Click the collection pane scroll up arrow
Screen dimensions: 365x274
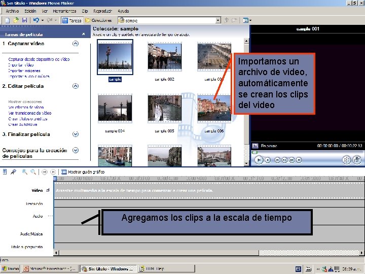246,41
